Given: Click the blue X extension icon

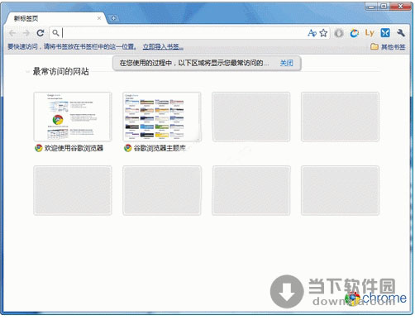Looking at the screenshot, I should tap(385, 33).
